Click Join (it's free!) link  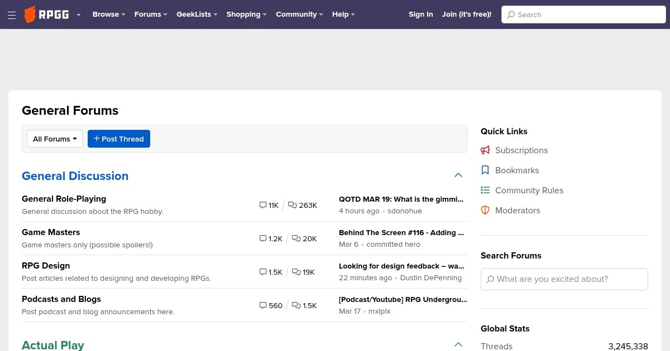tap(467, 14)
